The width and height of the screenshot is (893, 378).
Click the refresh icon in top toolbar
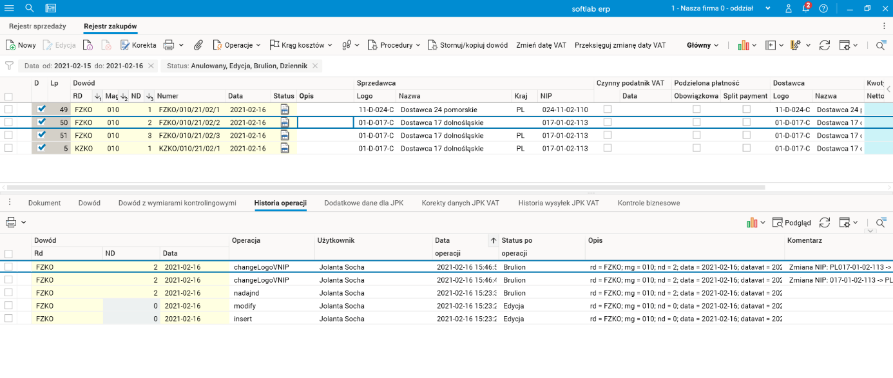click(x=824, y=45)
